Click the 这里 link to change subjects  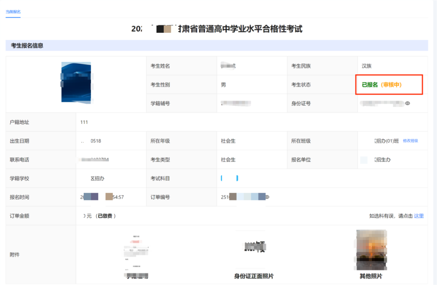click(x=419, y=216)
